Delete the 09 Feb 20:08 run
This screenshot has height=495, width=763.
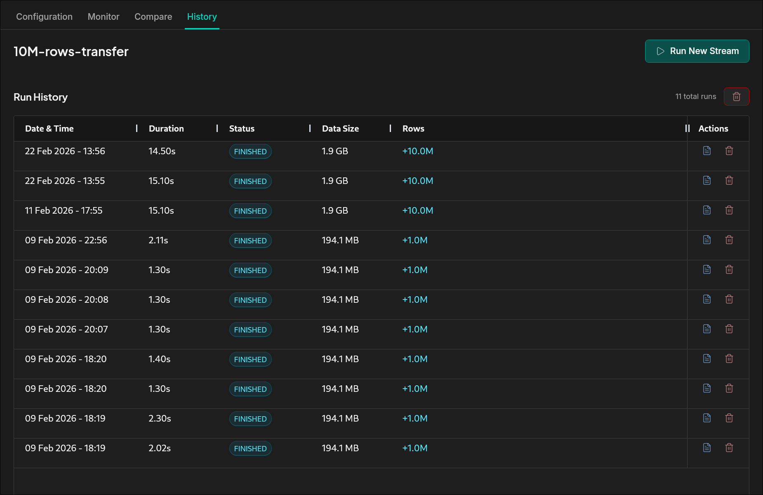729,299
